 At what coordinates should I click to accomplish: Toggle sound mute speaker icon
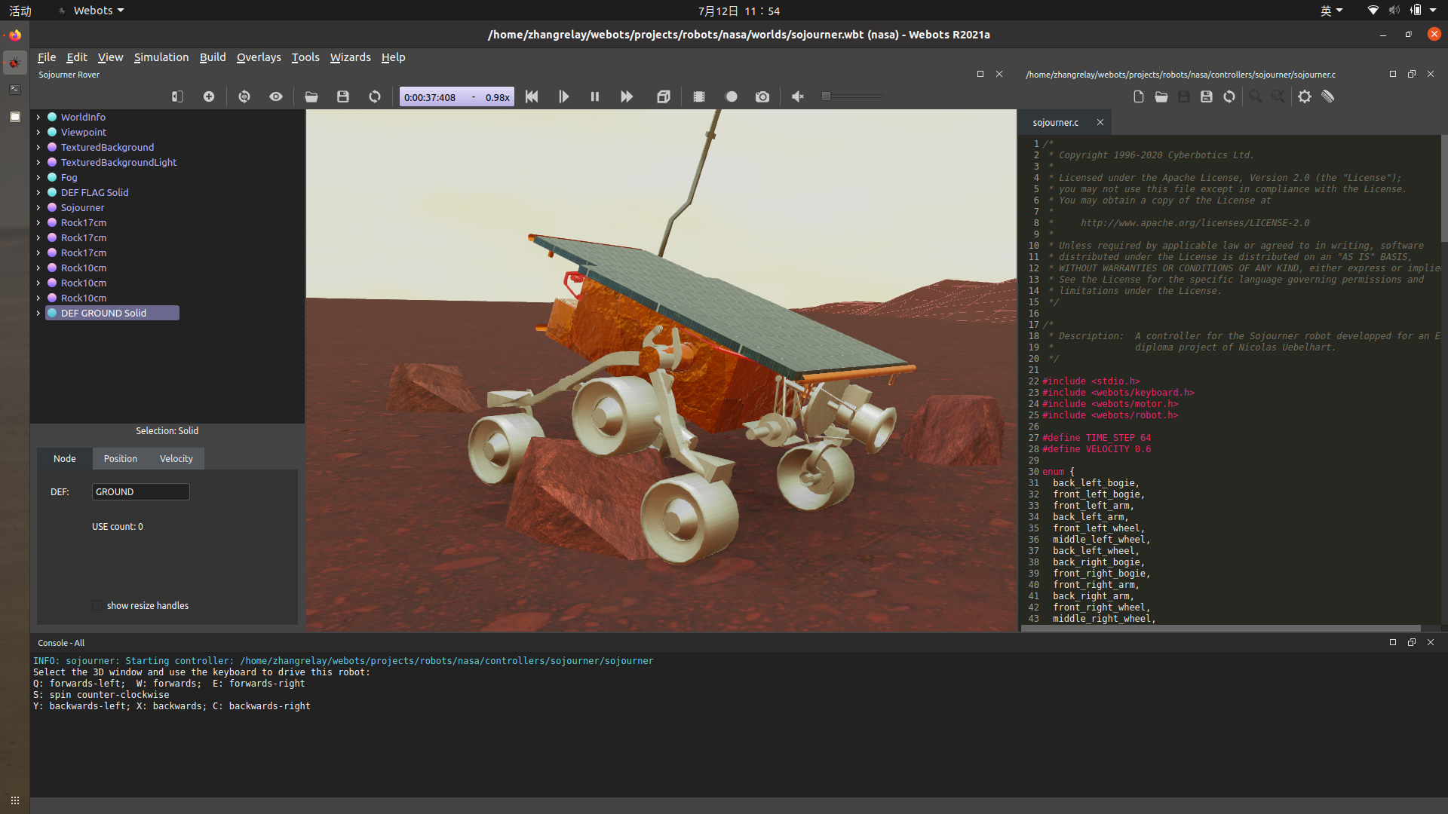[798, 96]
